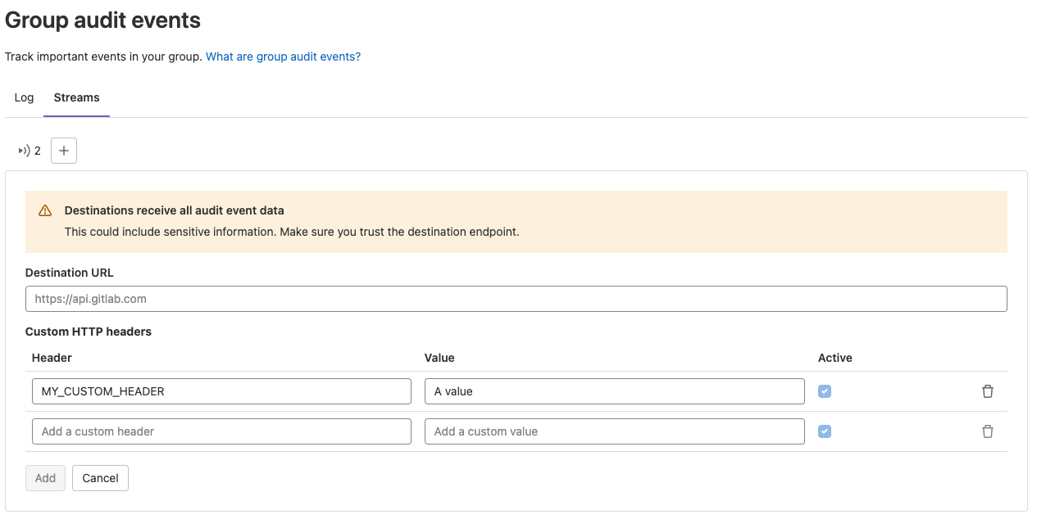Image resolution: width=1037 pixels, height=519 pixels.
Task: Click the streaming destinations count icon
Action: point(22,150)
